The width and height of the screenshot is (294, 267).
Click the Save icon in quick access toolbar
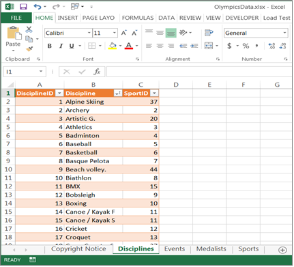point(23,7)
